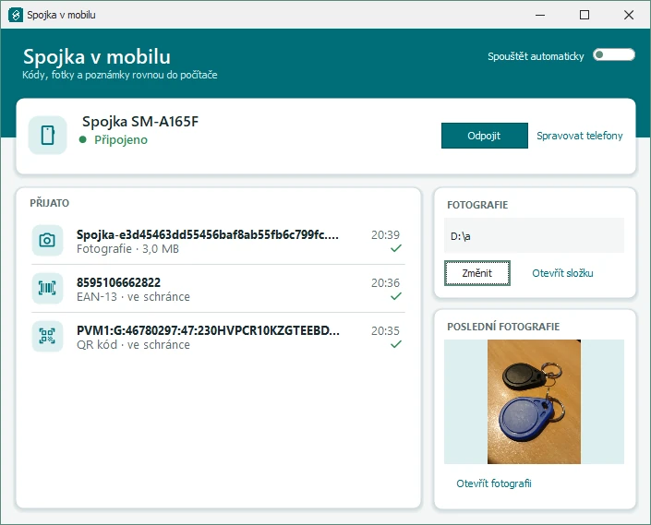The height and width of the screenshot is (525, 651).
Task: Click the checkmark next to 20:36
Action: 396,296
